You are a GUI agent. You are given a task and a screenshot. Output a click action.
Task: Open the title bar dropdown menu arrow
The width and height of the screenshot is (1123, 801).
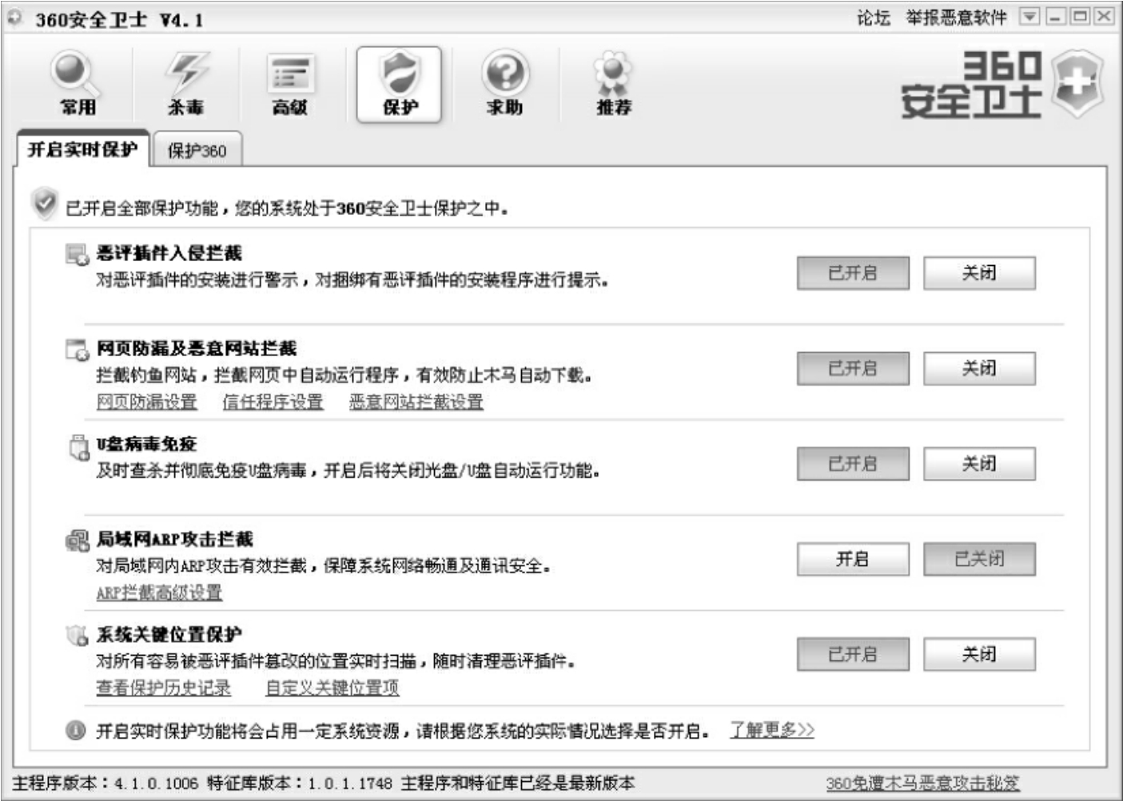point(1029,17)
